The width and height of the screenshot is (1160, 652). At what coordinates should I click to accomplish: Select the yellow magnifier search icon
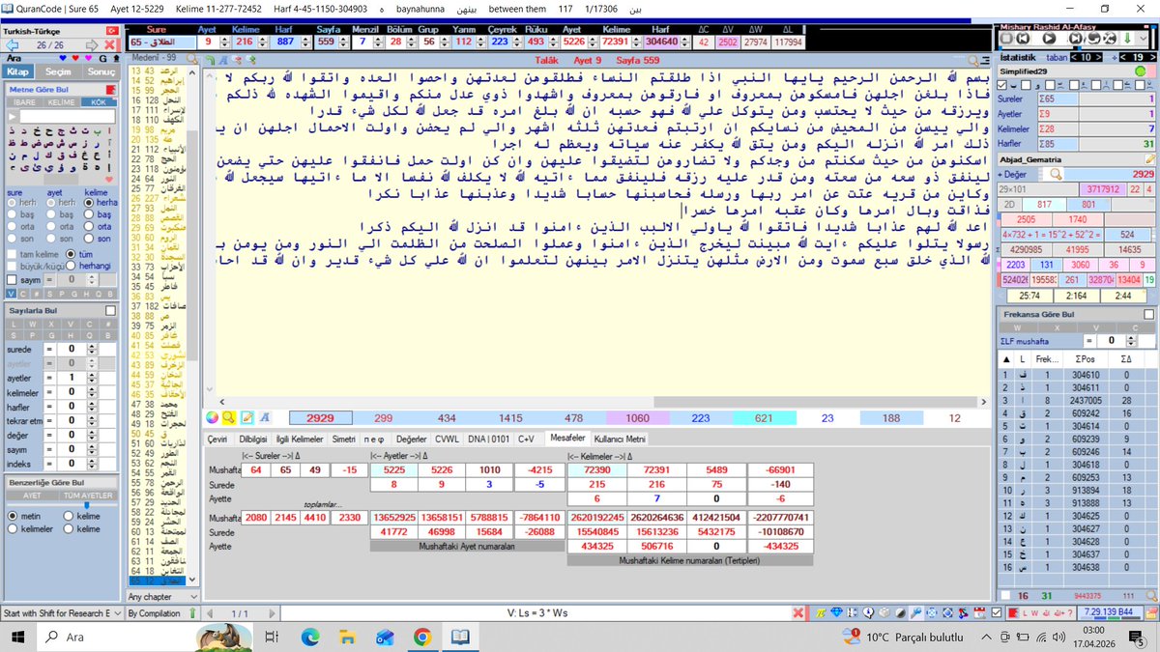pos(227,416)
